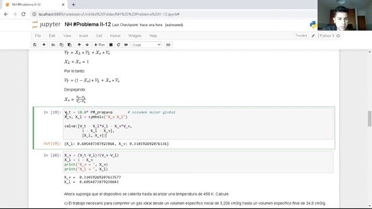Click the 'c) El trabajo necesario' paragraph

click(x=195, y=203)
